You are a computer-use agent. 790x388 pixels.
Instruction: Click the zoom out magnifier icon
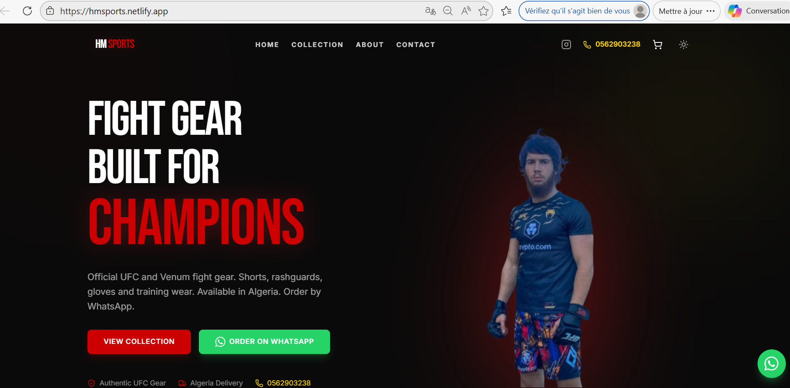[x=448, y=11]
